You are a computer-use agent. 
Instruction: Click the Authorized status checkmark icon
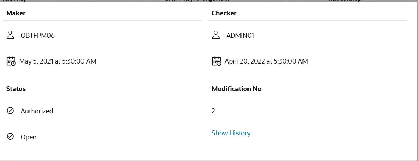pos(10,111)
